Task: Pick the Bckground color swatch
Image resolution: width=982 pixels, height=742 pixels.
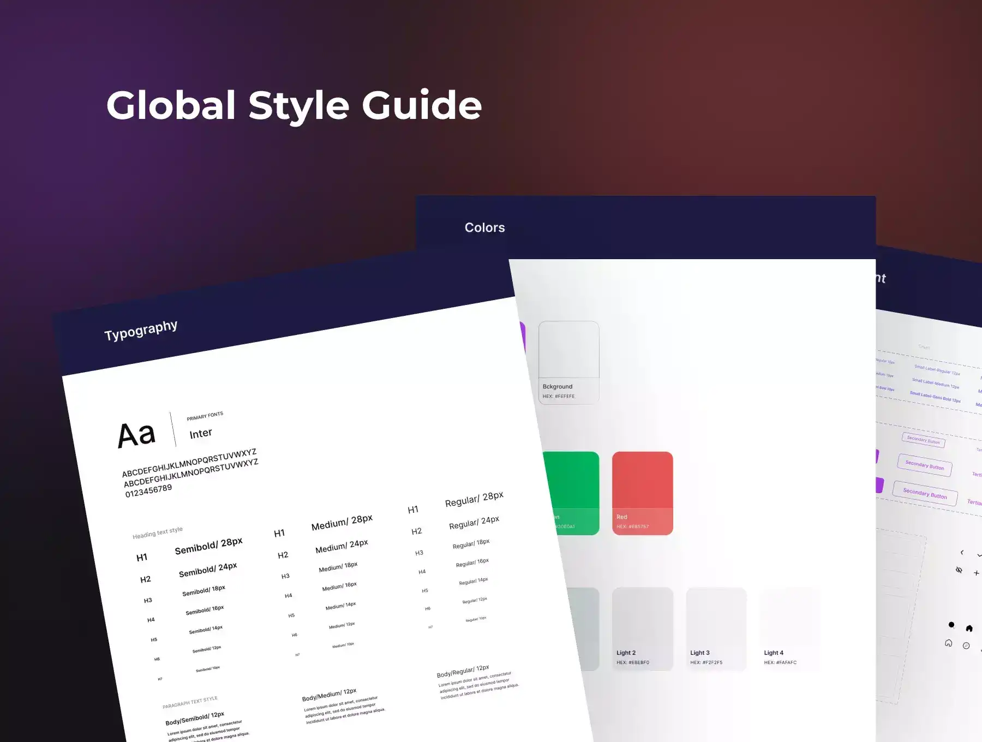Action: (x=568, y=362)
